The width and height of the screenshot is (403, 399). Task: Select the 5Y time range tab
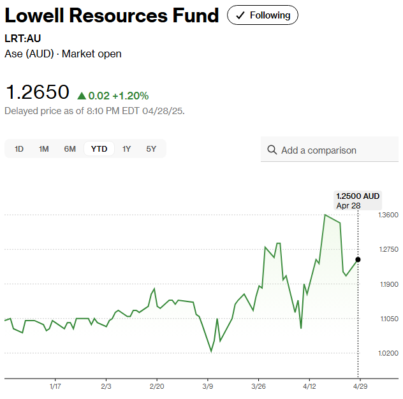pos(151,149)
